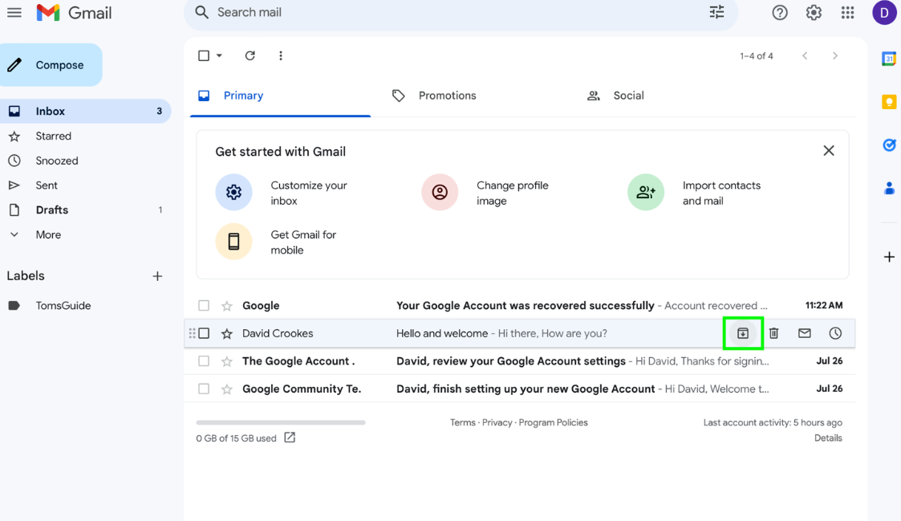This screenshot has width=901, height=521.
Task: Click the Customize your inbox gear icon
Action: tap(233, 192)
